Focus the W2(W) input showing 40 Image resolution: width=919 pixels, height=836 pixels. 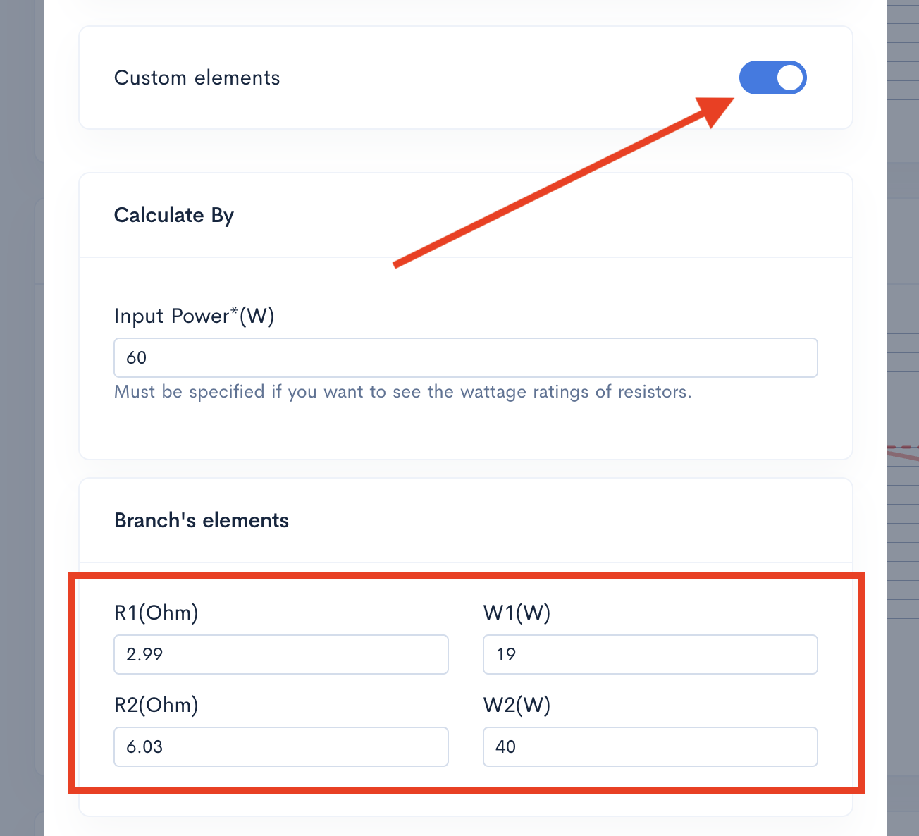650,746
